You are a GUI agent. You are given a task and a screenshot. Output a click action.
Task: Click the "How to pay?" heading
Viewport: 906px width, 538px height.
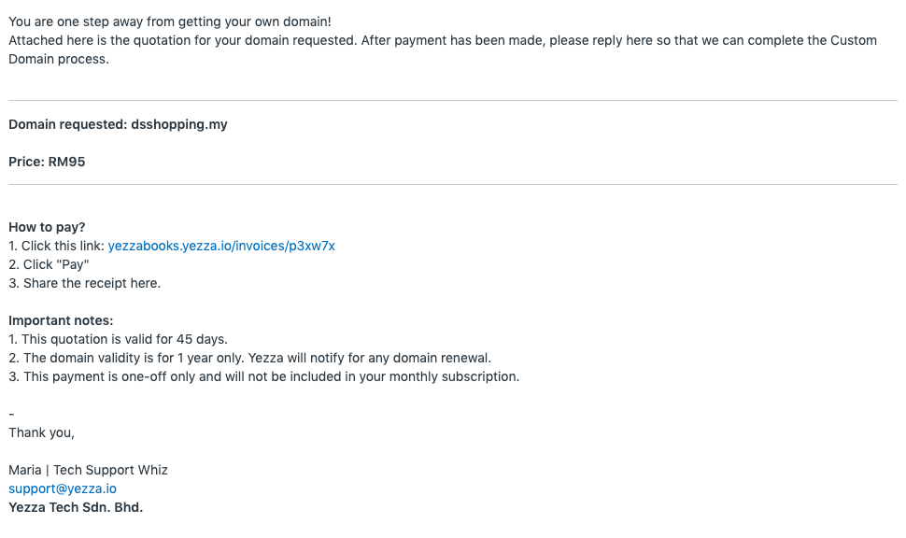click(47, 227)
